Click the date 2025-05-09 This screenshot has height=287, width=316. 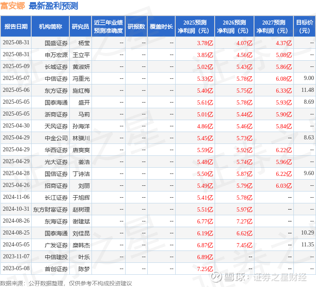pyautogui.click(x=16, y=66)
